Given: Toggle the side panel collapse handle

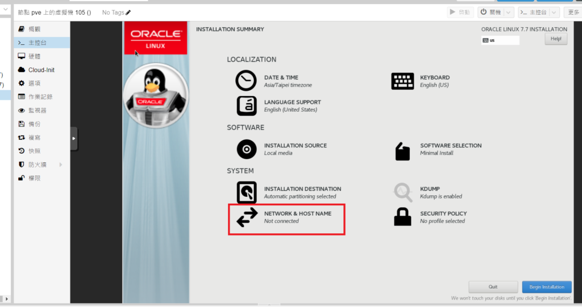Looking at the screenshot, I should pos(74,138).
